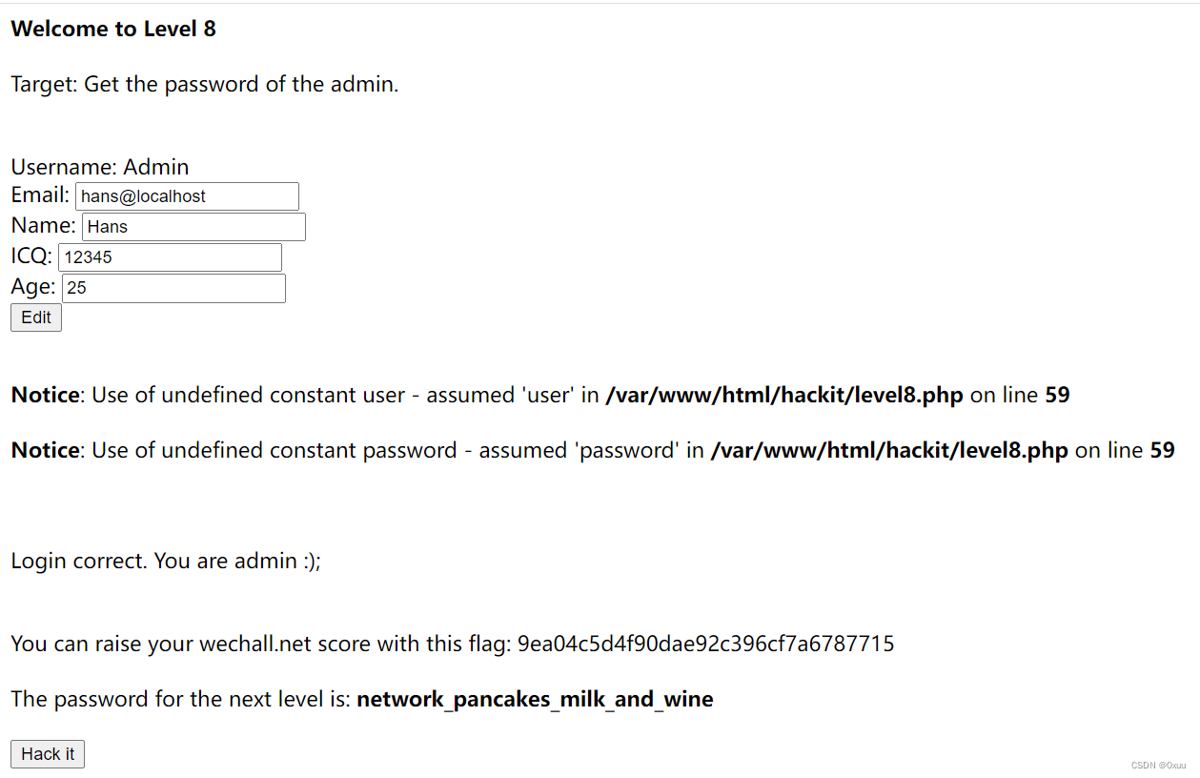The image size is (1200, 778).
Task: Click the level8.php file path text
Action: click(x=783, y=395)
